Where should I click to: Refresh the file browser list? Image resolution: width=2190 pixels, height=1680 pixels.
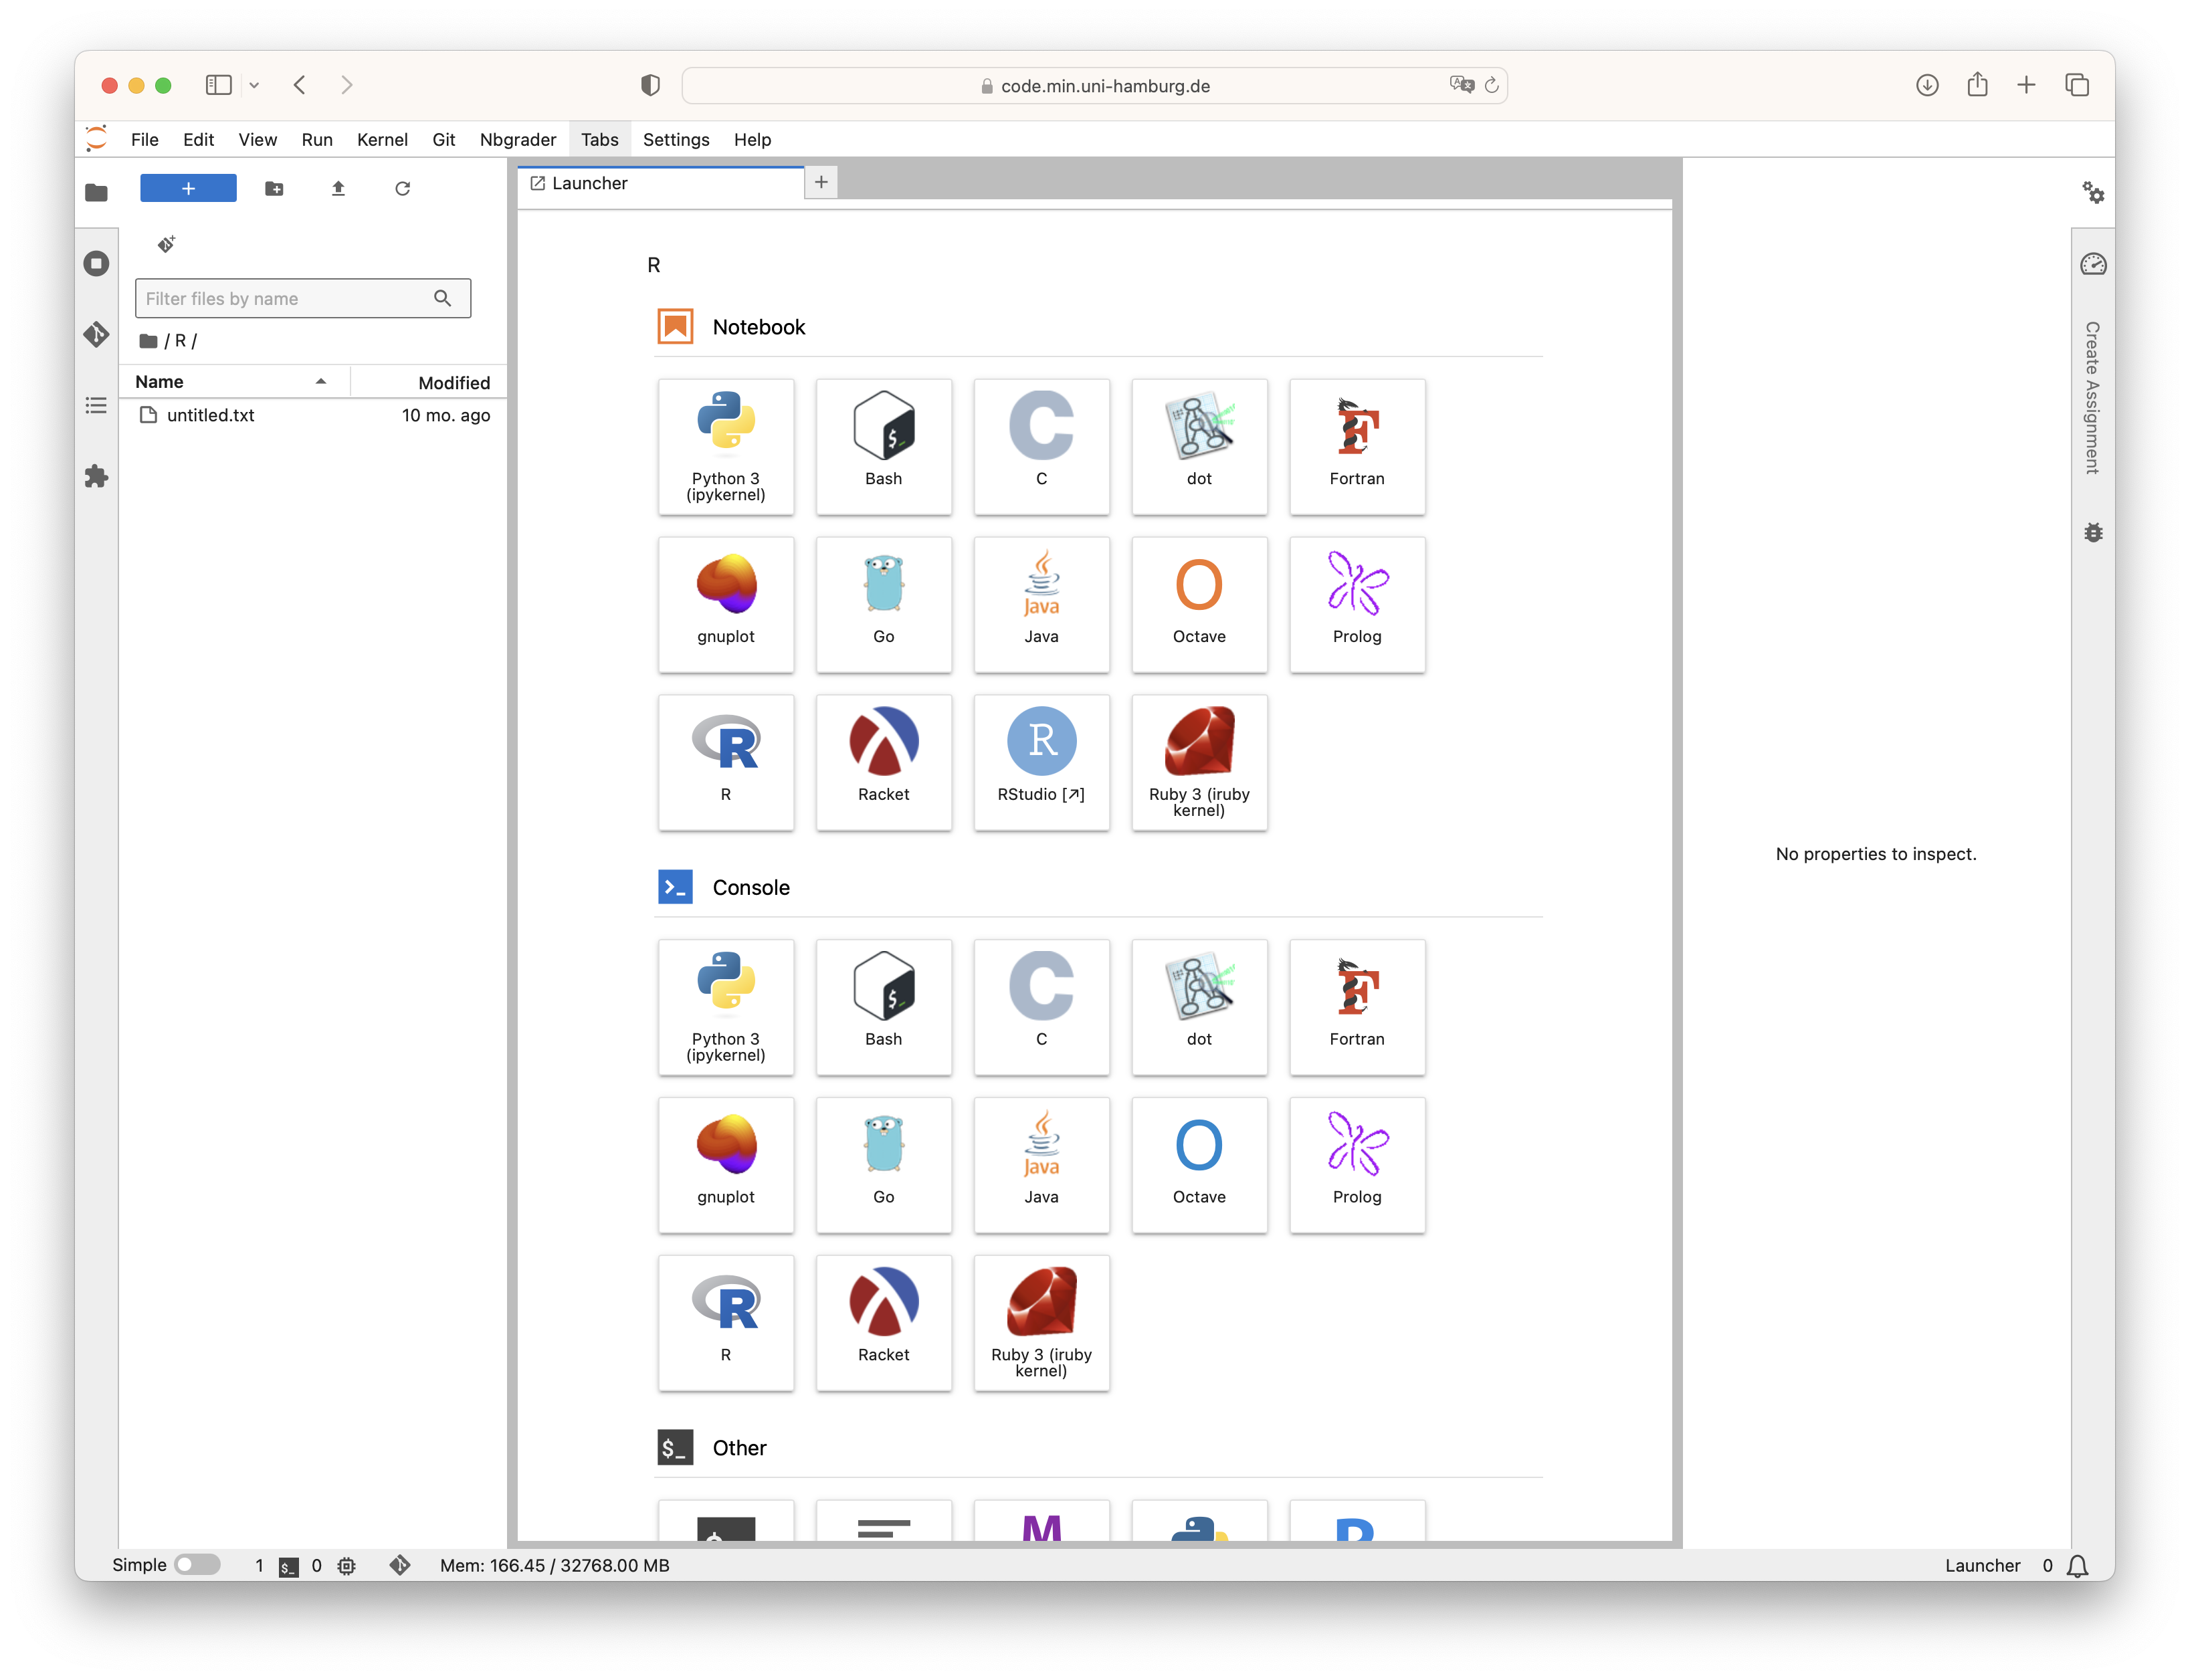[402, 188]
